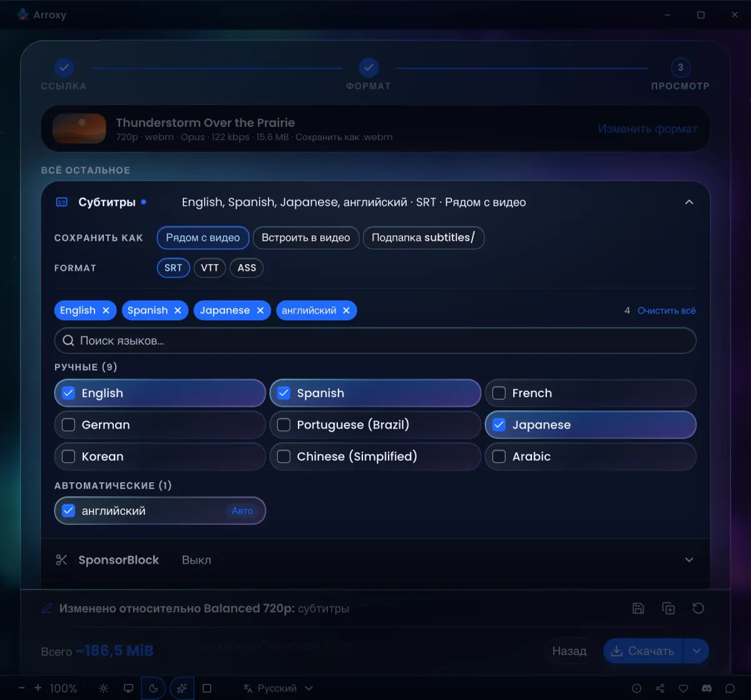Reset changes with the circular arrow icon
Screen dimensions: 751x700
point(698,608)
